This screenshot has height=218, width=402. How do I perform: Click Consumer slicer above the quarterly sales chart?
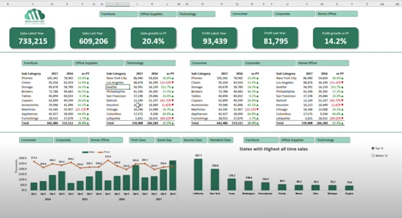(36, 140)
